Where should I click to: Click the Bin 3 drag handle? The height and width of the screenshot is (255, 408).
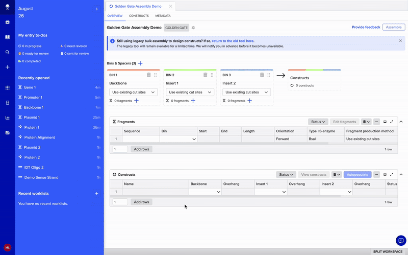(269, 75)
